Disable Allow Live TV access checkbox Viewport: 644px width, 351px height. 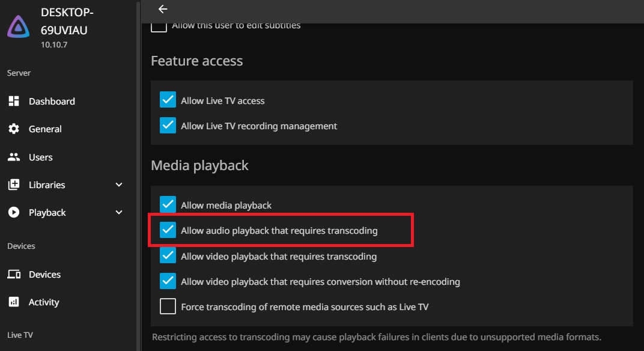coord(168,100)
